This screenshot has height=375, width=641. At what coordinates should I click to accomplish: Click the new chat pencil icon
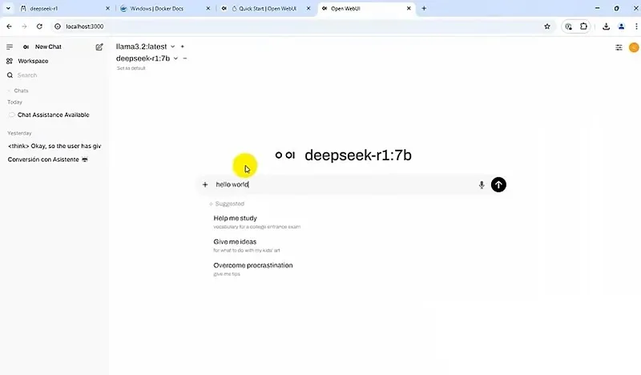(x=99, y=47)
